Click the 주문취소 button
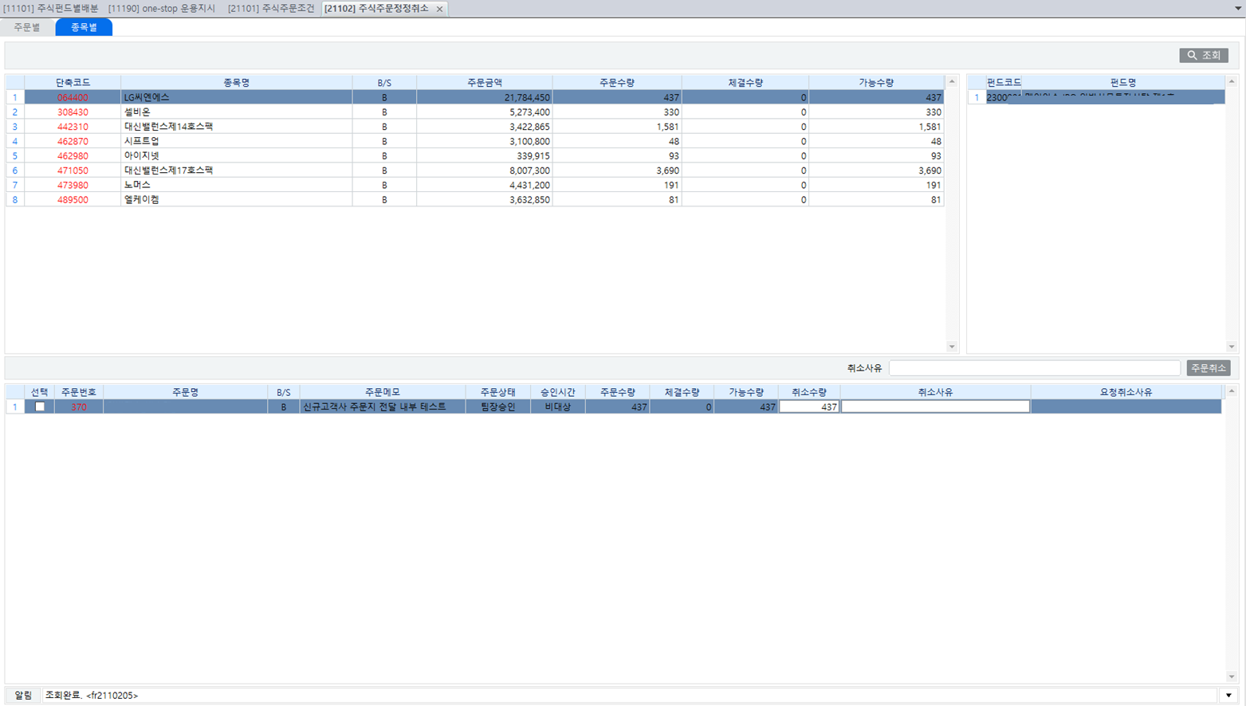1246x706 pixels. pyautogui.click(x=1208, y=368)
